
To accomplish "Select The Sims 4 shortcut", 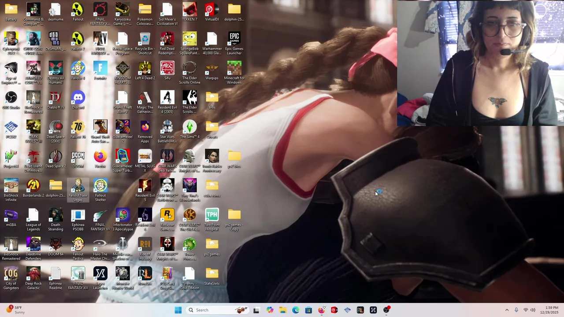I will pos(189,129).
